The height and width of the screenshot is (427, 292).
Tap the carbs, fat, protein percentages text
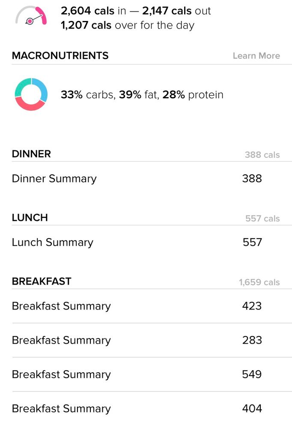coord(142,95)
